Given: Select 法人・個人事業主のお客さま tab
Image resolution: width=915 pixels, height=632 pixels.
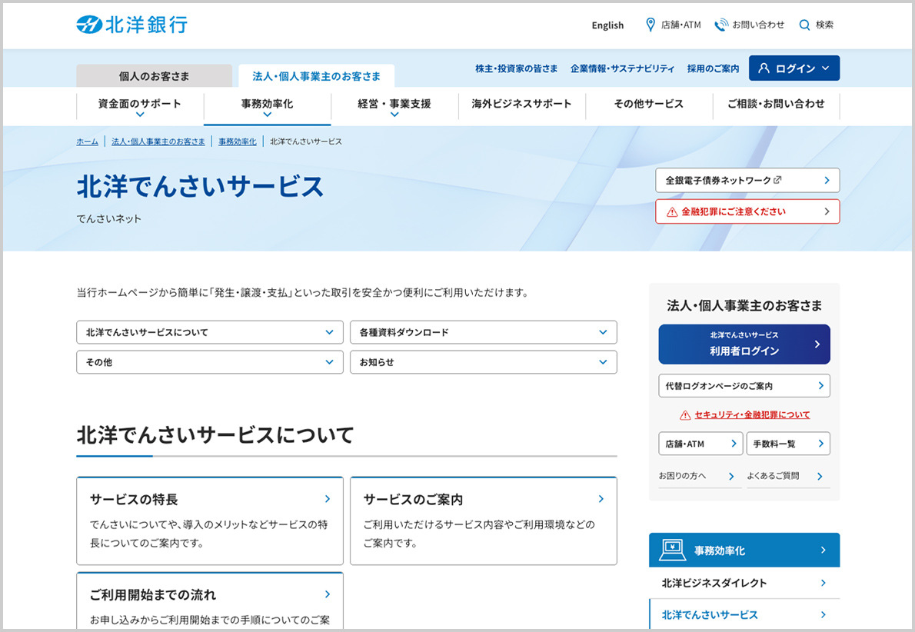Looking at the screenshot, I should (316, 76).
